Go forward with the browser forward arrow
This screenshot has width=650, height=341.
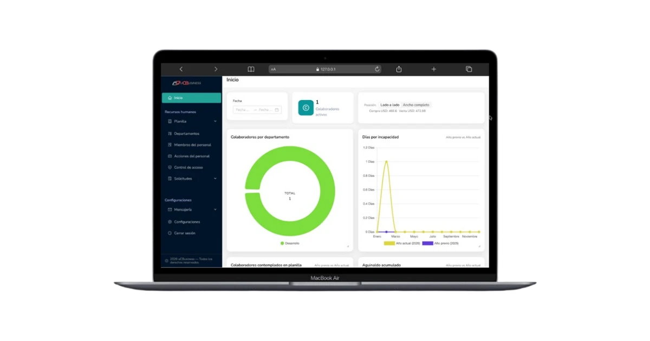[x=216, y=69]
